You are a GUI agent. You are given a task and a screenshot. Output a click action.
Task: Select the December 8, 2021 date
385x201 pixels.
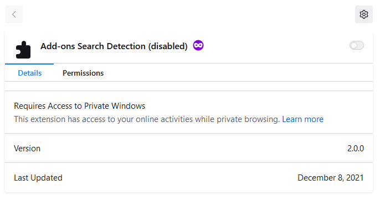point(331,178)
